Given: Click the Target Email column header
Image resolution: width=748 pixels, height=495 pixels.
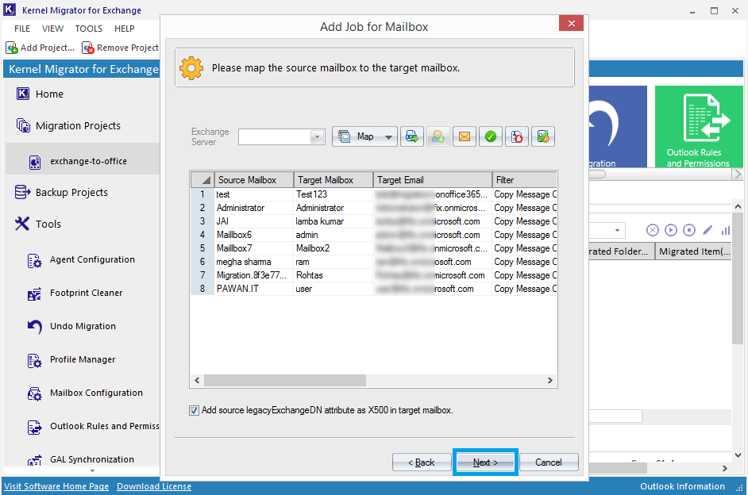Looking at the screenshot, I should pos(432,180).
